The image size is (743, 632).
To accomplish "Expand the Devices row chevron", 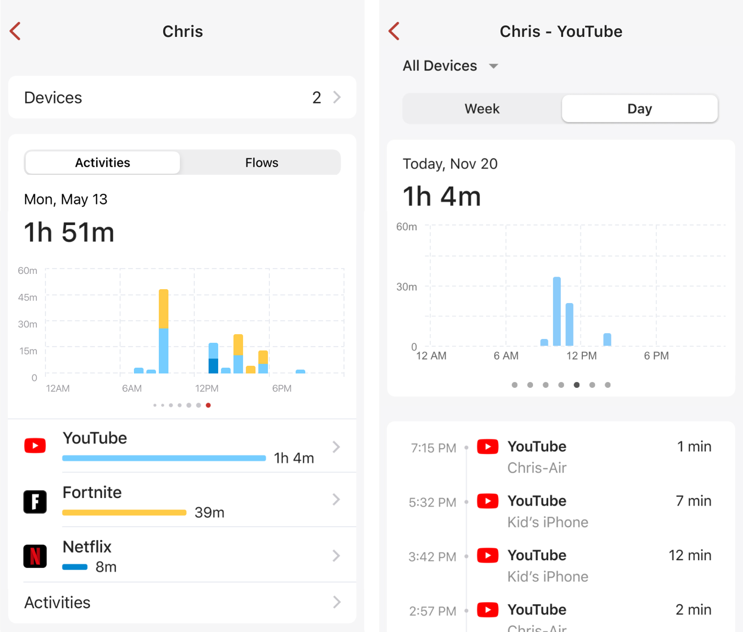I will 337,98.
